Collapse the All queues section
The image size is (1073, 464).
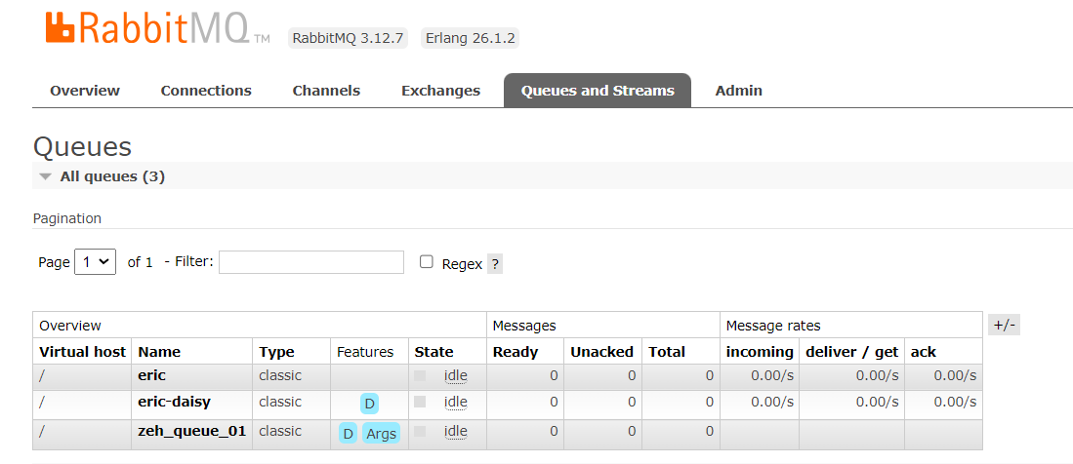(x=46, y=176)
